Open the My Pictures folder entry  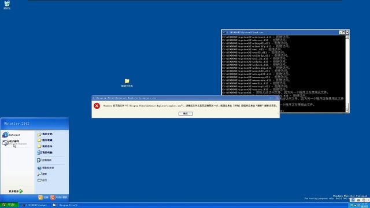[45, 140]
